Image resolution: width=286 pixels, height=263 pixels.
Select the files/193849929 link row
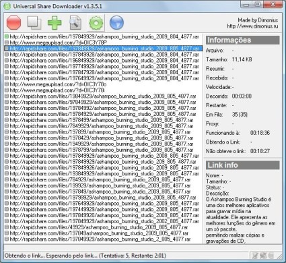click(104, 173)
